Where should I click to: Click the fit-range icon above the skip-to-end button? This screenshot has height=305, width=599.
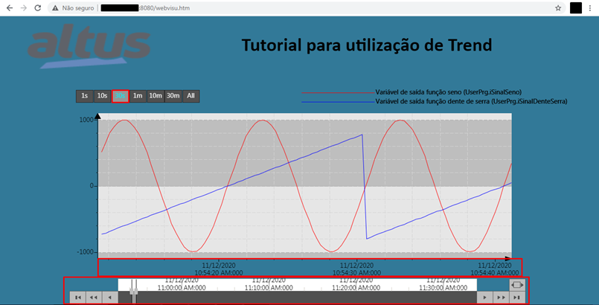(x=517, y=284)
